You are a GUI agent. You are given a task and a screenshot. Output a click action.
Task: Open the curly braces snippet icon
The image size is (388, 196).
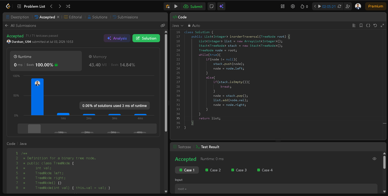368,25
